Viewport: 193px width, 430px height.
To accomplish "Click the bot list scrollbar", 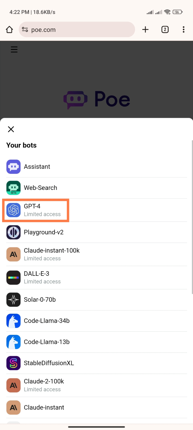I will 192,217.
